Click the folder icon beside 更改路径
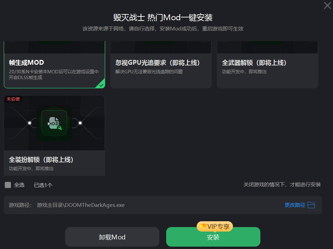The image size is (333, 249). click(x=311, y=205)
